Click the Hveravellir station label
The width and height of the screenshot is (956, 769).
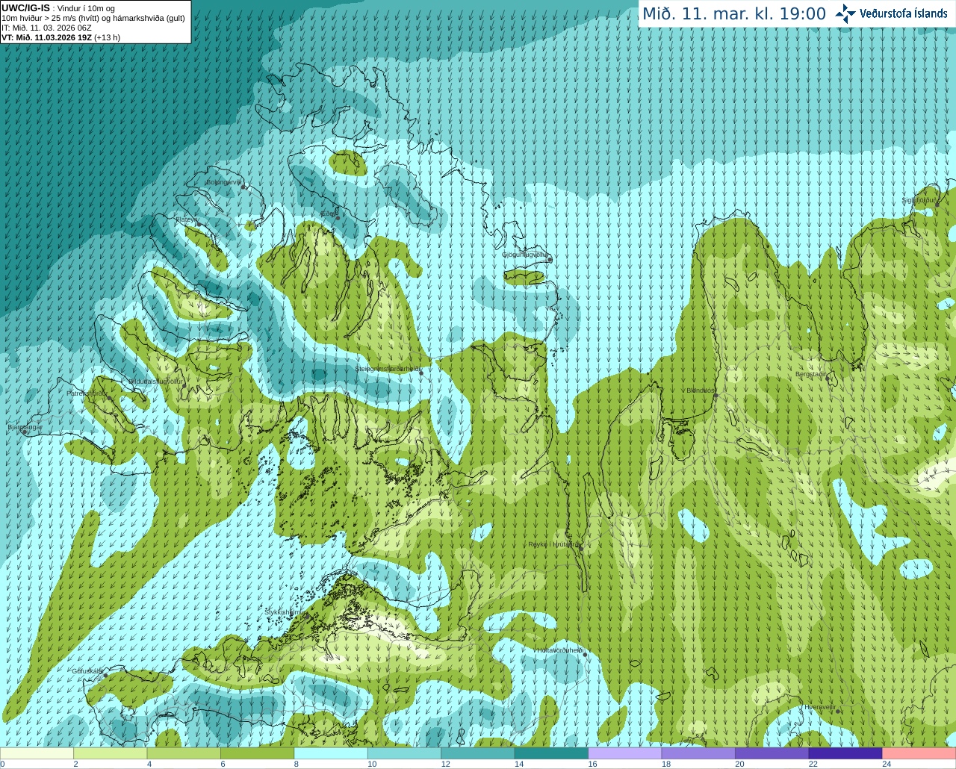pos(820,707)
